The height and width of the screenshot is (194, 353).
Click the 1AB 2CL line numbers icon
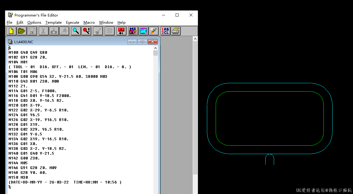165,31
